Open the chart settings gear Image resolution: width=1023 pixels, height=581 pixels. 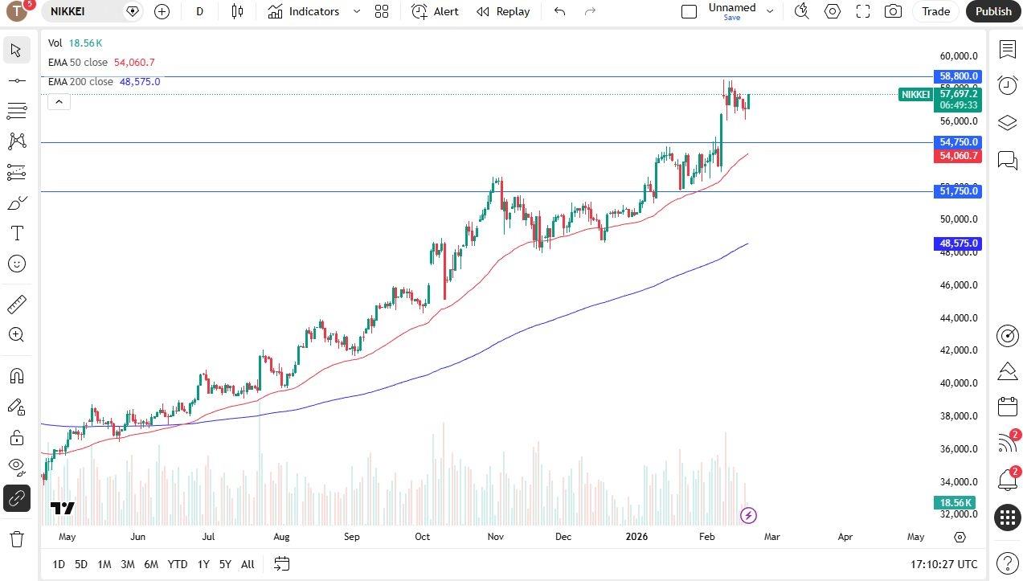tap(833, 11)
